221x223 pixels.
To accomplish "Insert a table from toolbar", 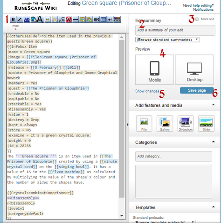I will pos(103,20).
